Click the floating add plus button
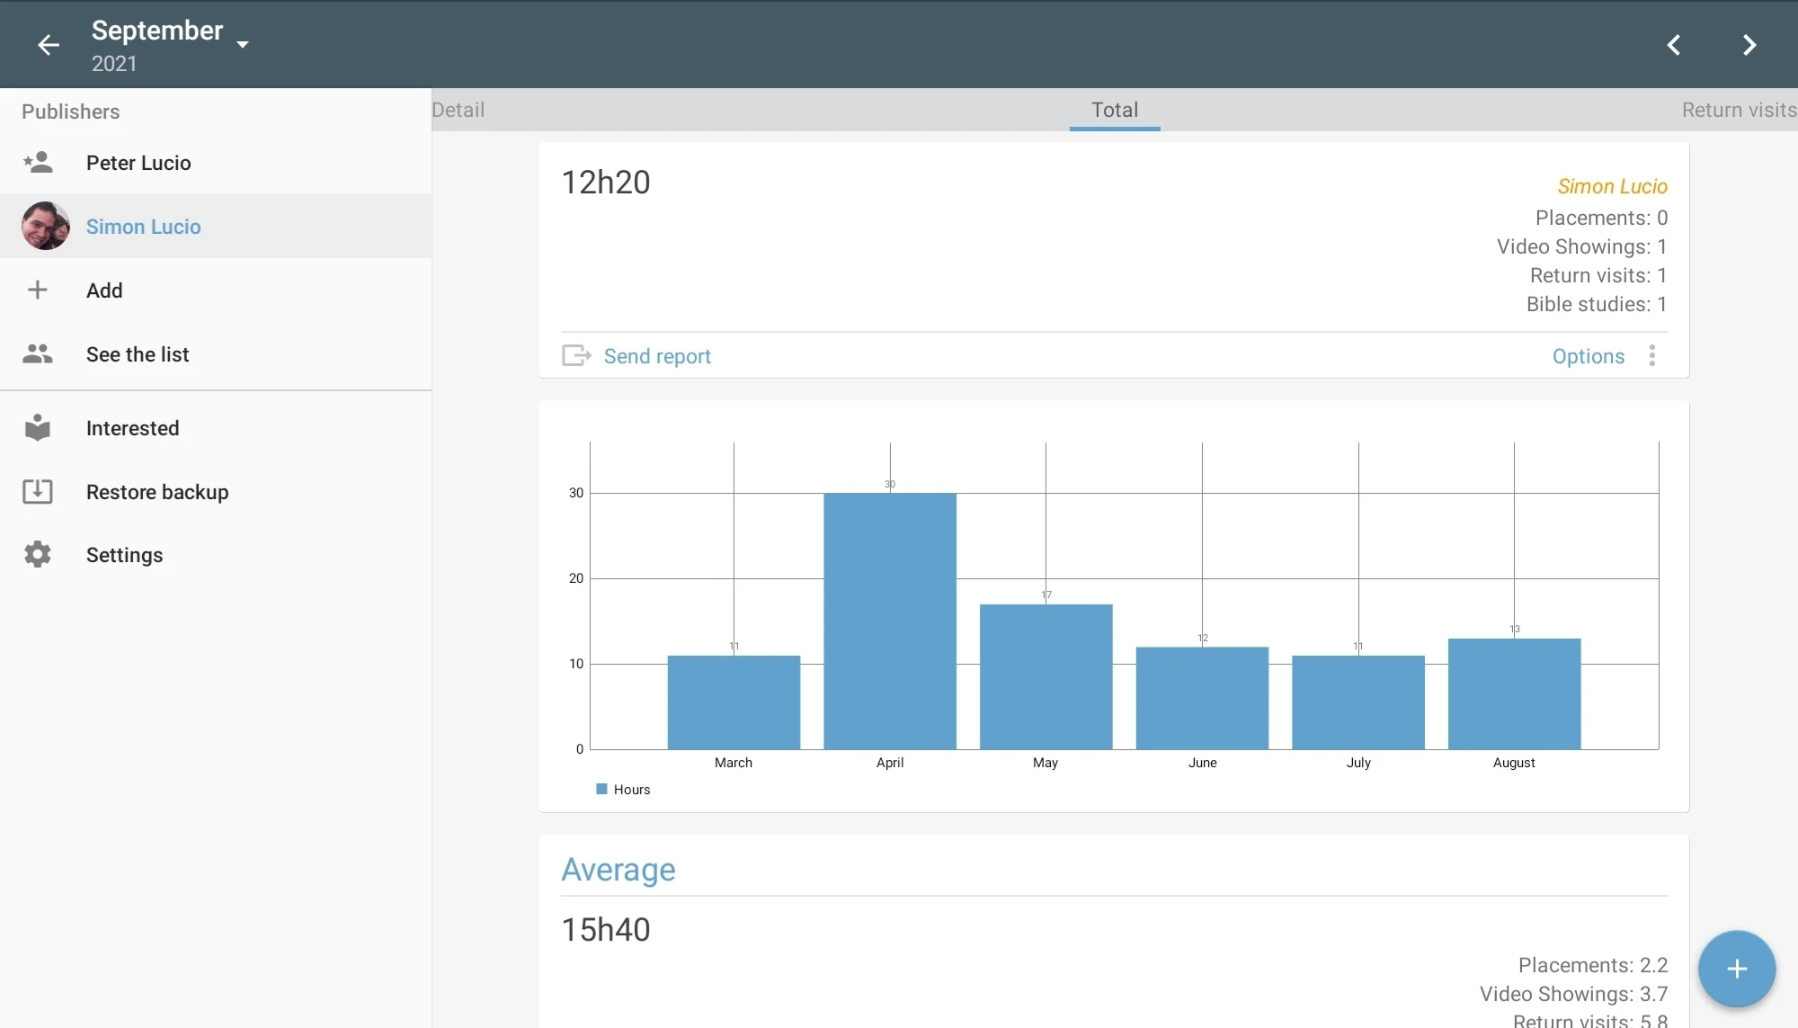 (1737, 969)
